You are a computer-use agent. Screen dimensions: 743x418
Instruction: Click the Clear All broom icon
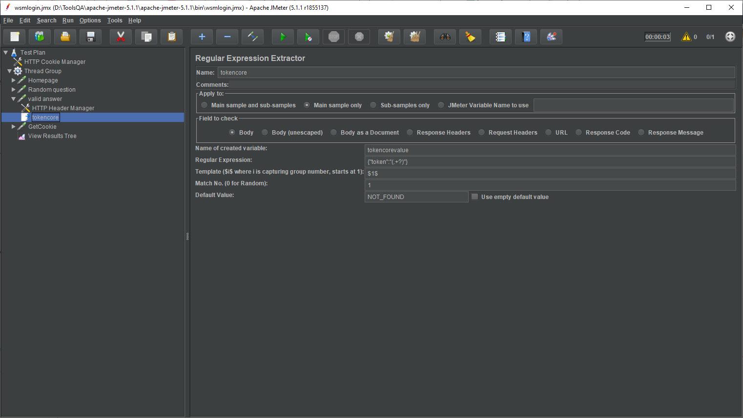[414, 37]
